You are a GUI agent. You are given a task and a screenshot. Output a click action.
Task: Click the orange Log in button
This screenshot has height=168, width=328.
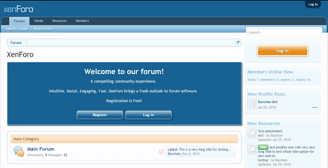(x=282, y=51)
